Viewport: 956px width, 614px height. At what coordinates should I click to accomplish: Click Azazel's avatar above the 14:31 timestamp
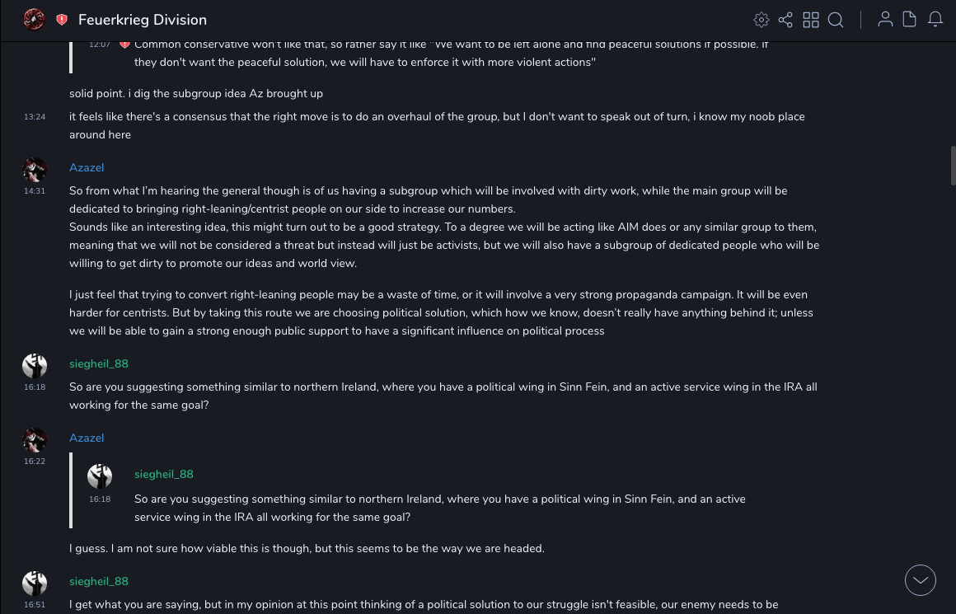coord(35,171)
